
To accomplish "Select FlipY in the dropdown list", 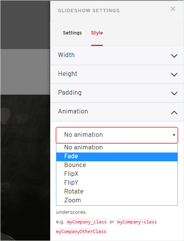I will pyautogui.click(x=117, y=183).
